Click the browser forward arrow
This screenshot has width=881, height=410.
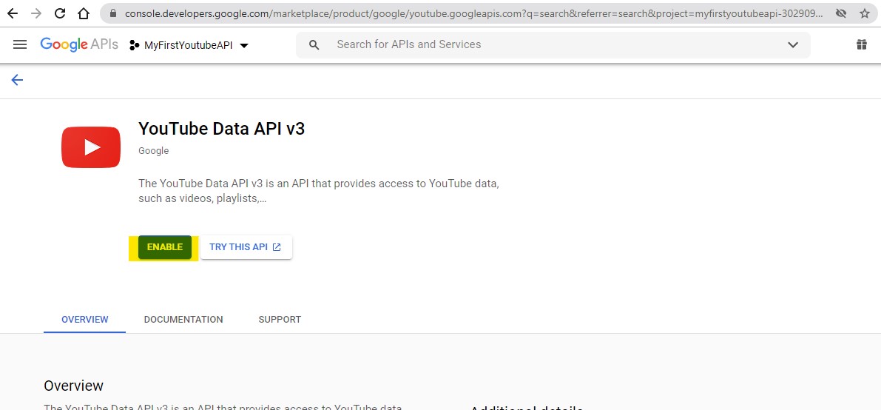pyautogui.click(x=36, y=13)
